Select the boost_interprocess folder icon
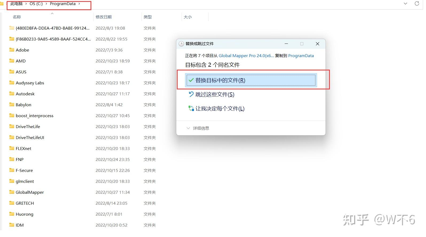This screenshot has width=426, height=237. [x=11, y=115]
